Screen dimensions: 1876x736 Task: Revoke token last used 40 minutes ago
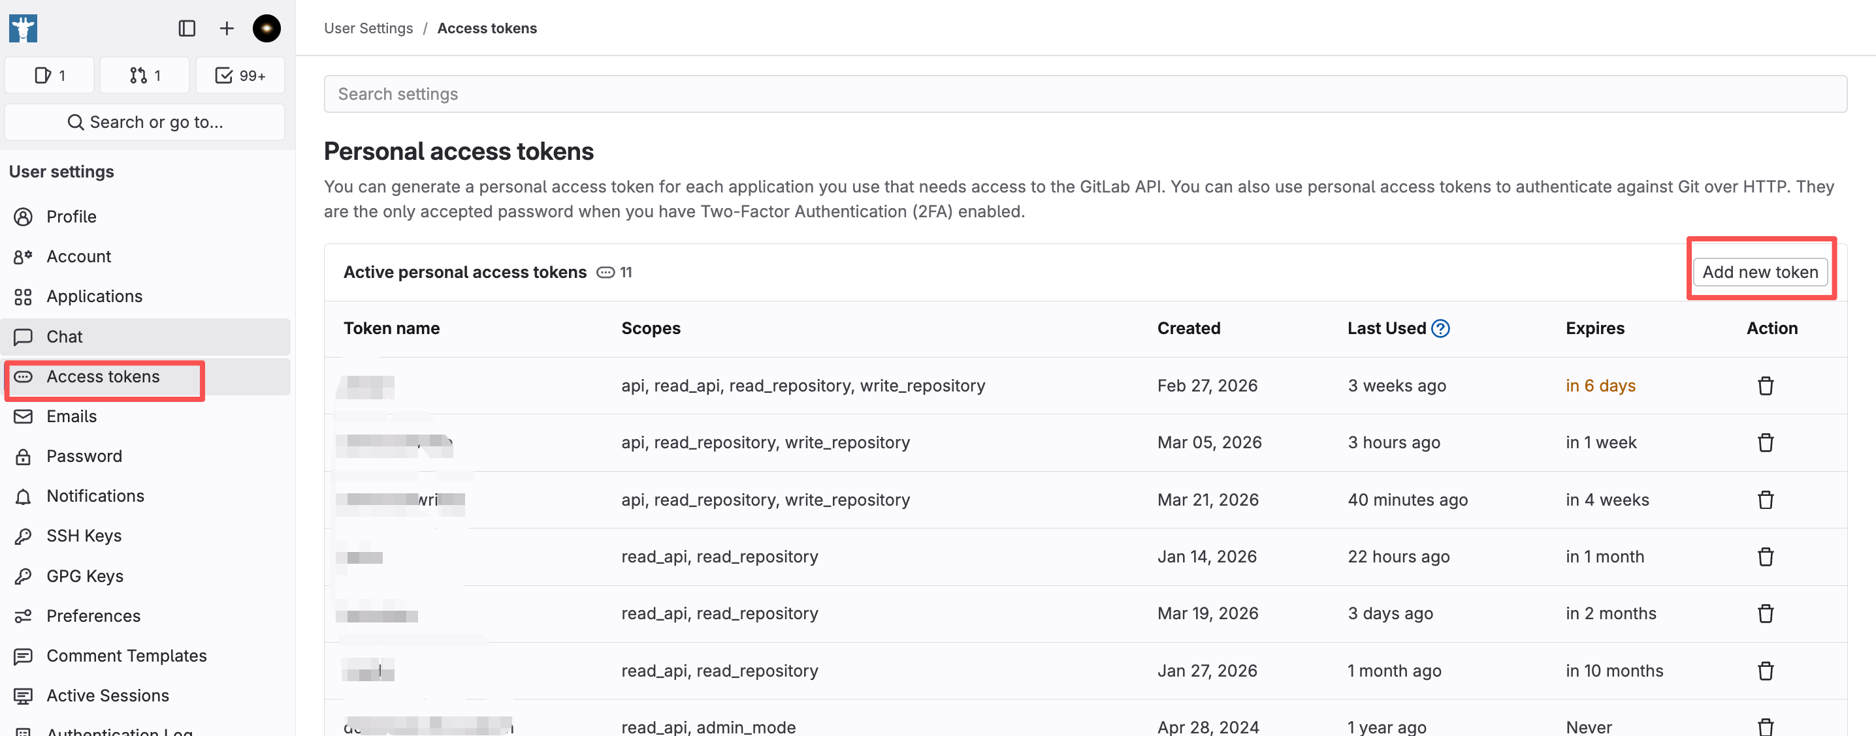[x=1766, y=500]
